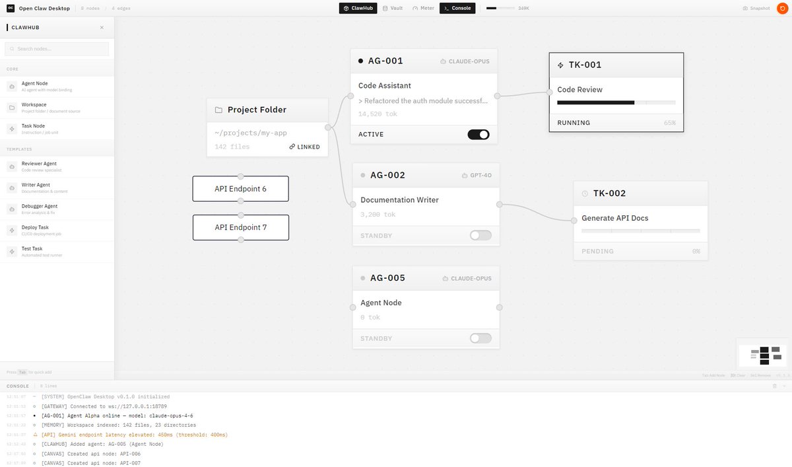Click the Refactored the auth module message
Image resolution: width=792 pixels, height=467 pixels.
[423, 101]
